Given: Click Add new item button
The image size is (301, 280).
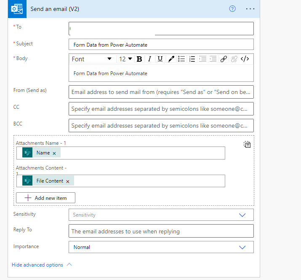Looking at the screenshot, I should pyautogui.click(x=46, y=198).
